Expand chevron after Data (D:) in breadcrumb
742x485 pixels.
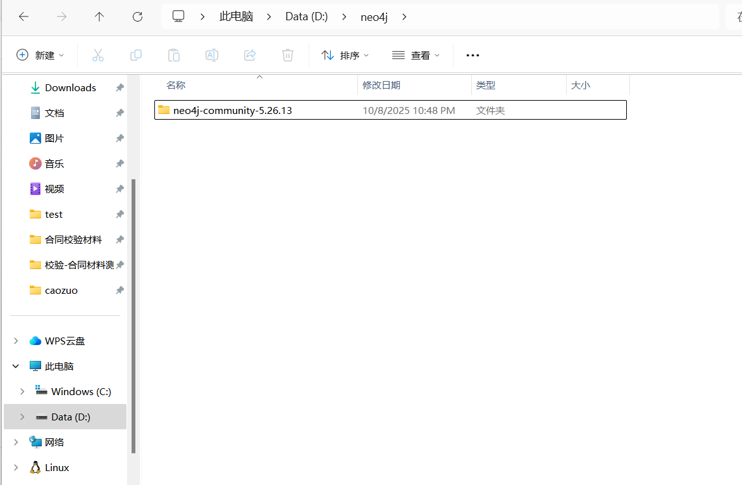pyautogui.click(x=344, y=16)
